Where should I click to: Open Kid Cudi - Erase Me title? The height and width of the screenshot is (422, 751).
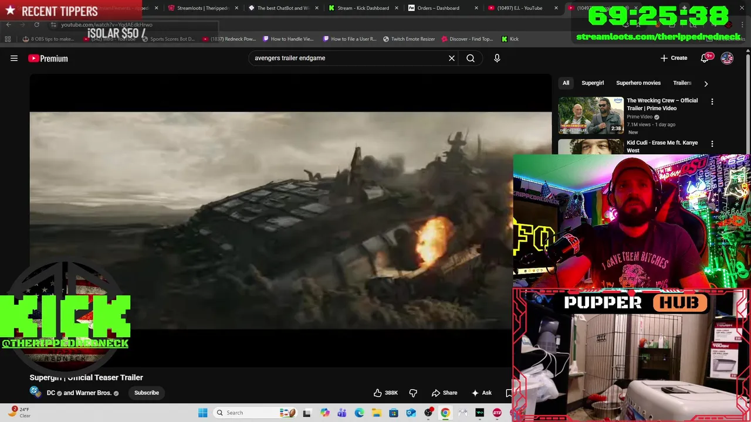[662, 147]
